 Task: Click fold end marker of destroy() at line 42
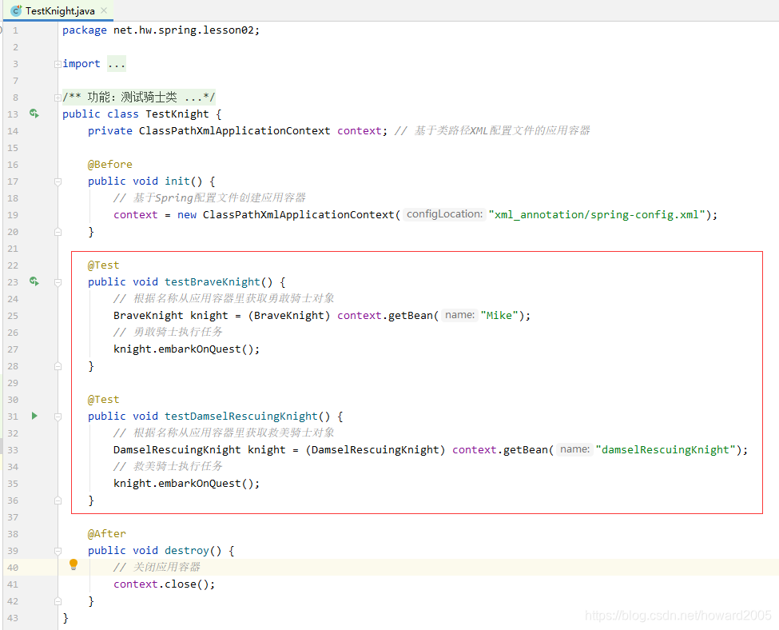point(58,601)
